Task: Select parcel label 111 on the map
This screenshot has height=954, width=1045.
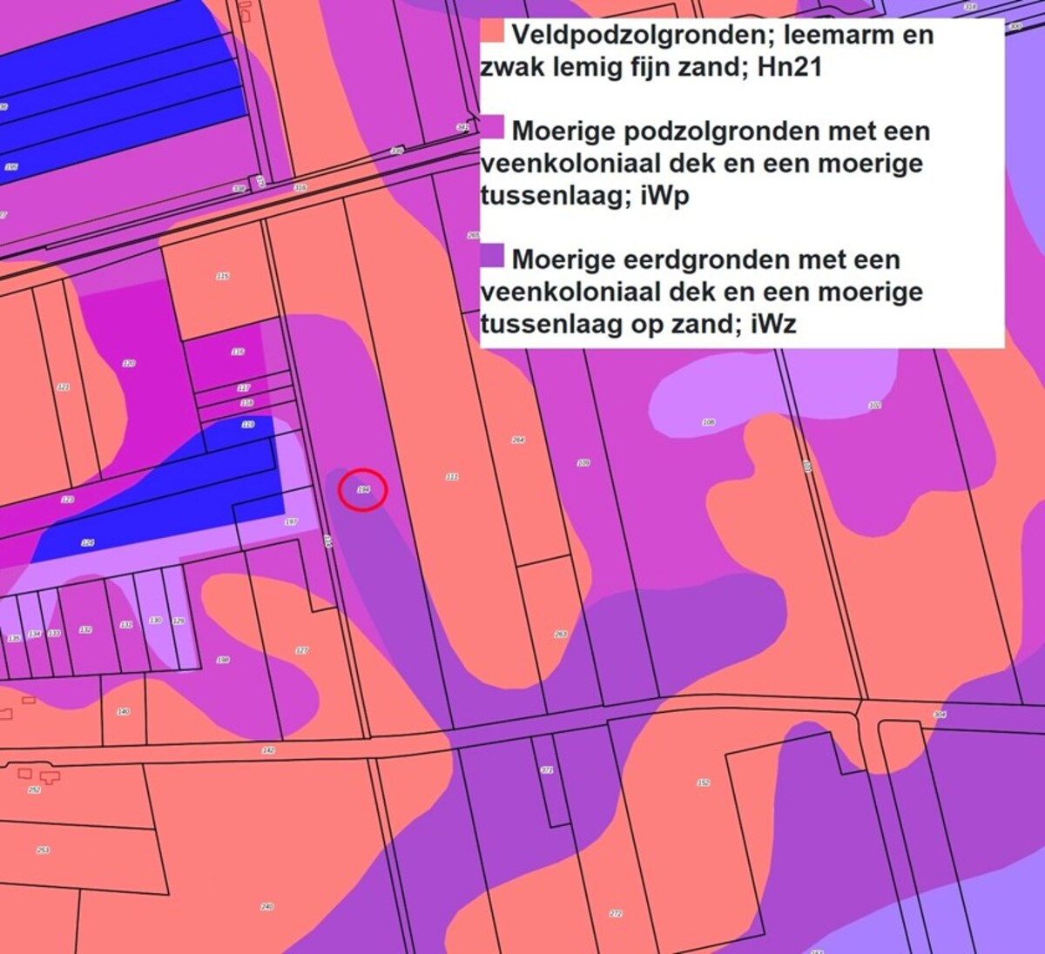Action: click(452, 477)
